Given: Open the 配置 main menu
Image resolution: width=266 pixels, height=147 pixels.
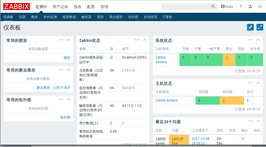Looking at the screenshot, I should (91, 7).
